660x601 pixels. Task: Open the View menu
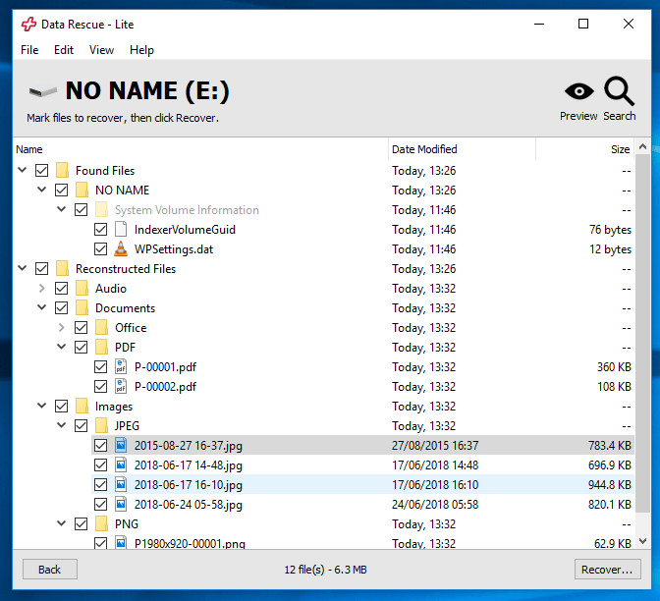[101, 50]
